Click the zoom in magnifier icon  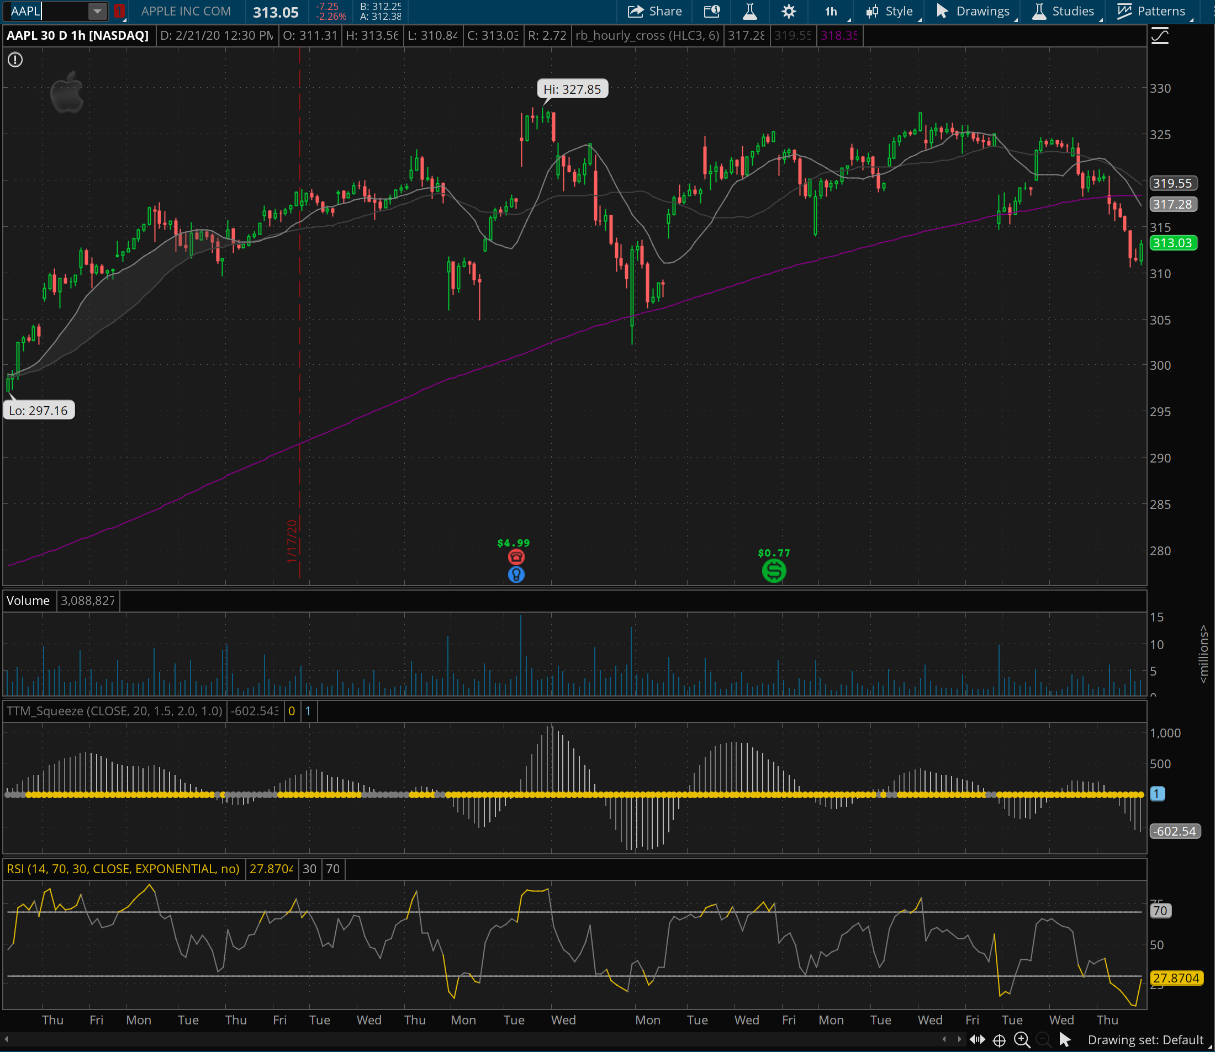(1022, 1039)
